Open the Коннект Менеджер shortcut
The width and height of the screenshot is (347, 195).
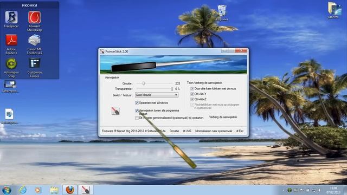click(34, 21)
